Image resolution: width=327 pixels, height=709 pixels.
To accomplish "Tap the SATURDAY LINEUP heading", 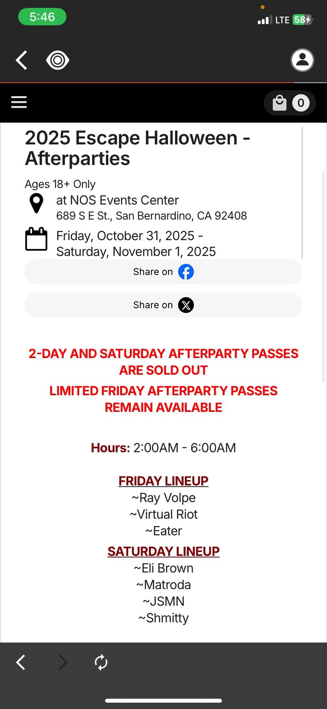I will [163, 551].
